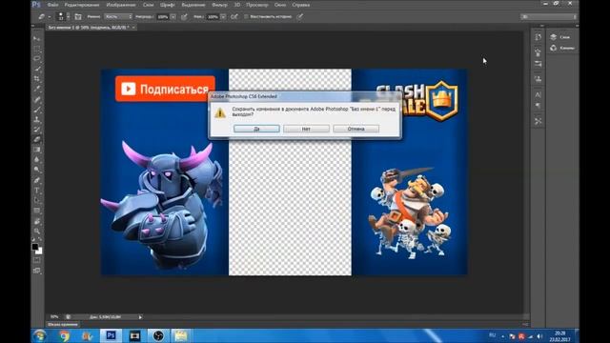Expand the status bar info arrow
Screen dimensions: 610x343
pyautogui.click(x=140, y=317)
